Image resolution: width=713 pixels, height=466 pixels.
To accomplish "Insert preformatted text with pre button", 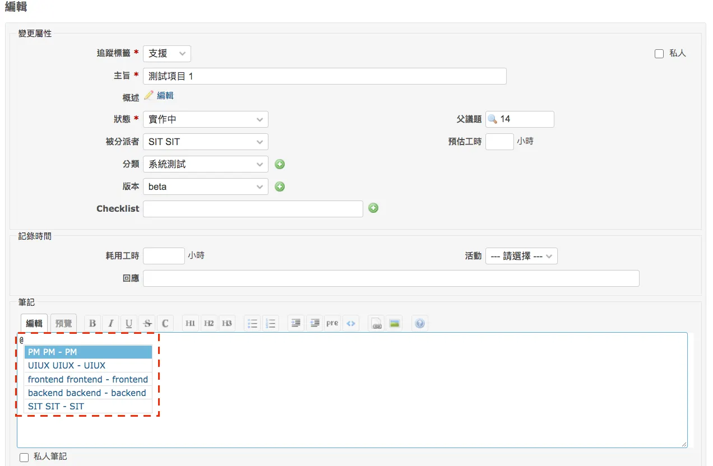I will tap(332, 323).
